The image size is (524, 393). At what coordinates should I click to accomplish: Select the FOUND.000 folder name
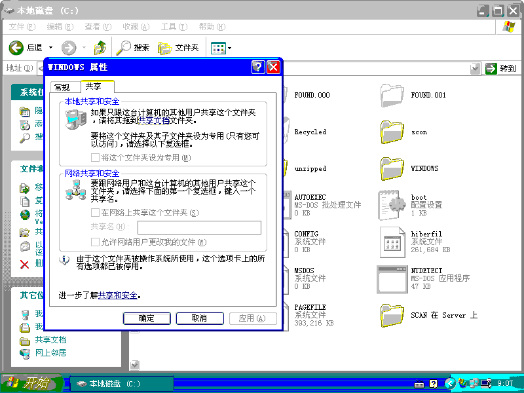coord(312,95)
